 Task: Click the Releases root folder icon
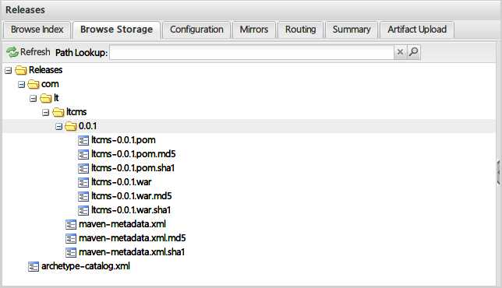21,70
